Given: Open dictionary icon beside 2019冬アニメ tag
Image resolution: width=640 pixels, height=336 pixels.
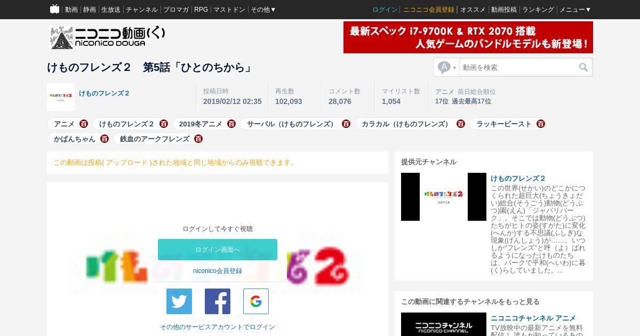Looking at the screenshot, I should pyautogui.click(x=231, y=124).
